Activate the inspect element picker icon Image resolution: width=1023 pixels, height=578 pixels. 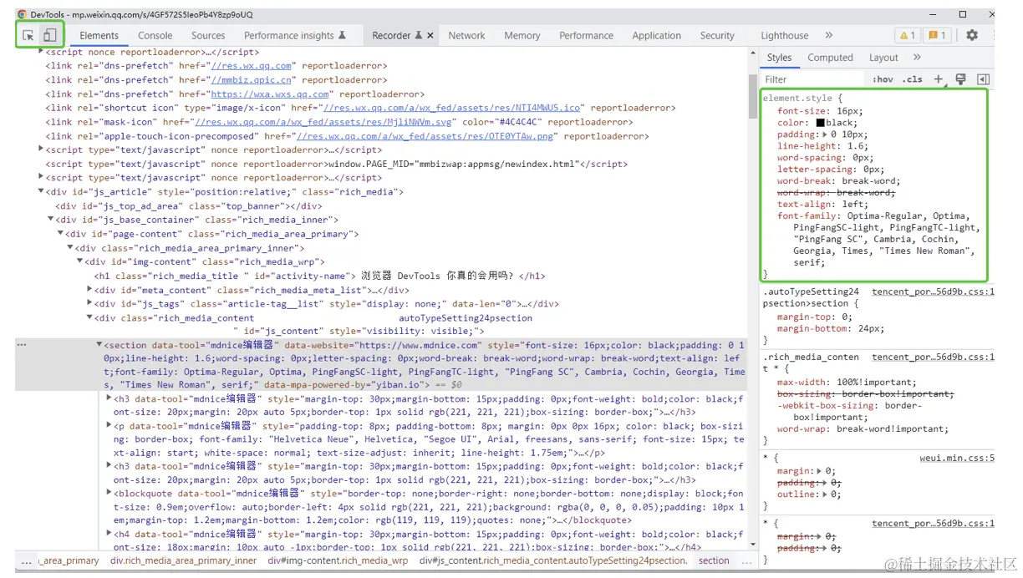coord(28,35)
